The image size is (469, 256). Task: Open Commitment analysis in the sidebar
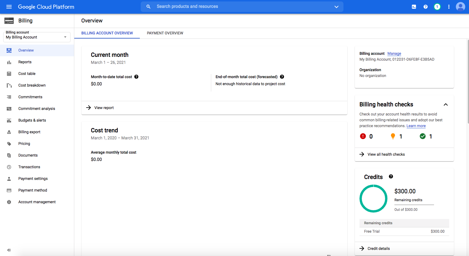37,109
